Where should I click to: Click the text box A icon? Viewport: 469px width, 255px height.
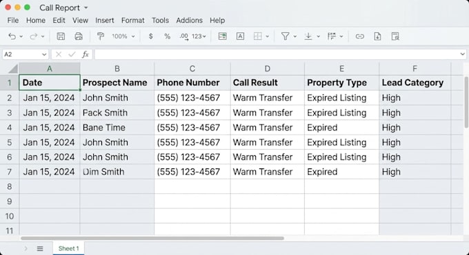pyautogui.click(x=240, y=36)
